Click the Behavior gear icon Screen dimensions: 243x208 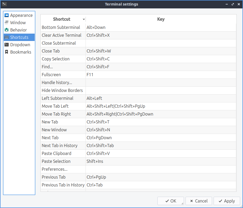pos(7,30)
